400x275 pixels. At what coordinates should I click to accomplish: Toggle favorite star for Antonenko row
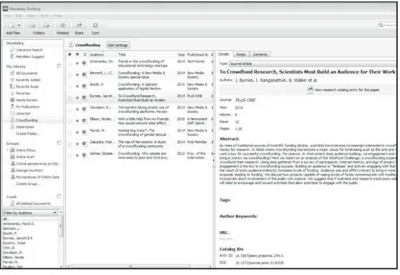pyautogui.click(x=70, y=63)
